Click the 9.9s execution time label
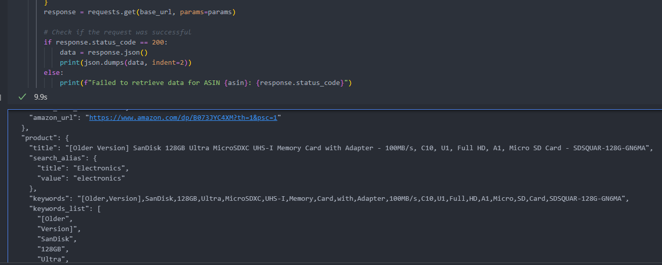Viewport: 662px width, 265px height. coord(41,97)
